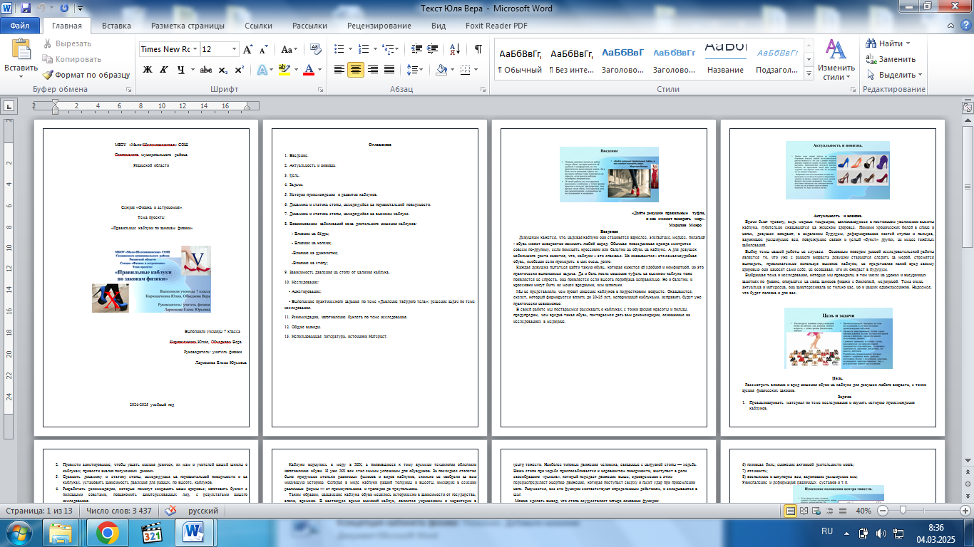This screenshot has width=974, height=547.
Task: Align text left
Action: 339,70
